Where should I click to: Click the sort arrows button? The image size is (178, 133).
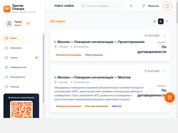[131, 6]
